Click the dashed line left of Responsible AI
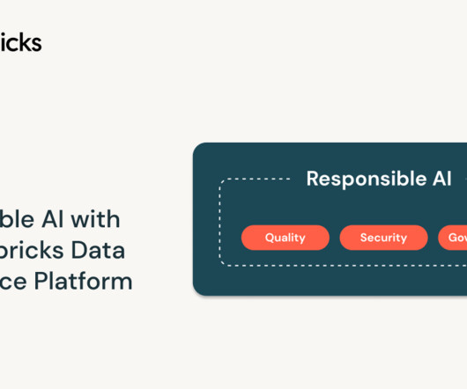The width and height of the screenshot is (467, 389). point(258,179)
